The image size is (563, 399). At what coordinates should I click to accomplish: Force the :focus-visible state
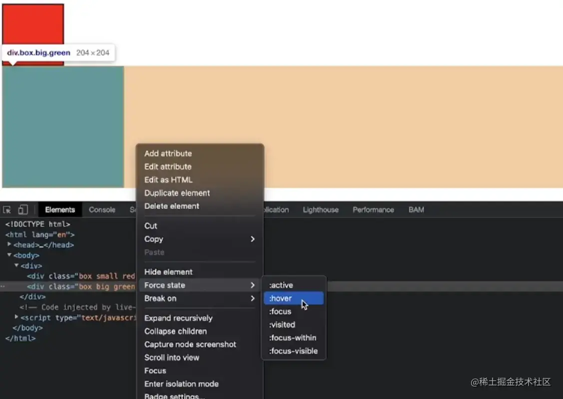pyautogui.click(x=294, y=351)
